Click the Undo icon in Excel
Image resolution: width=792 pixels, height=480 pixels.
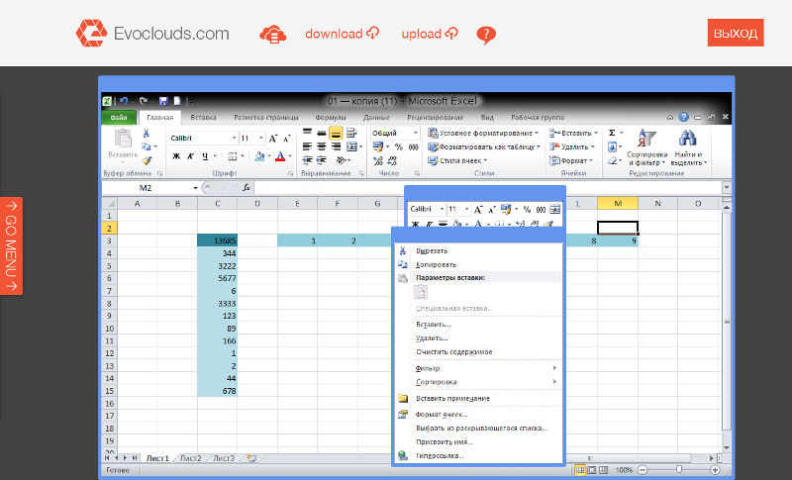click(124, 101)
